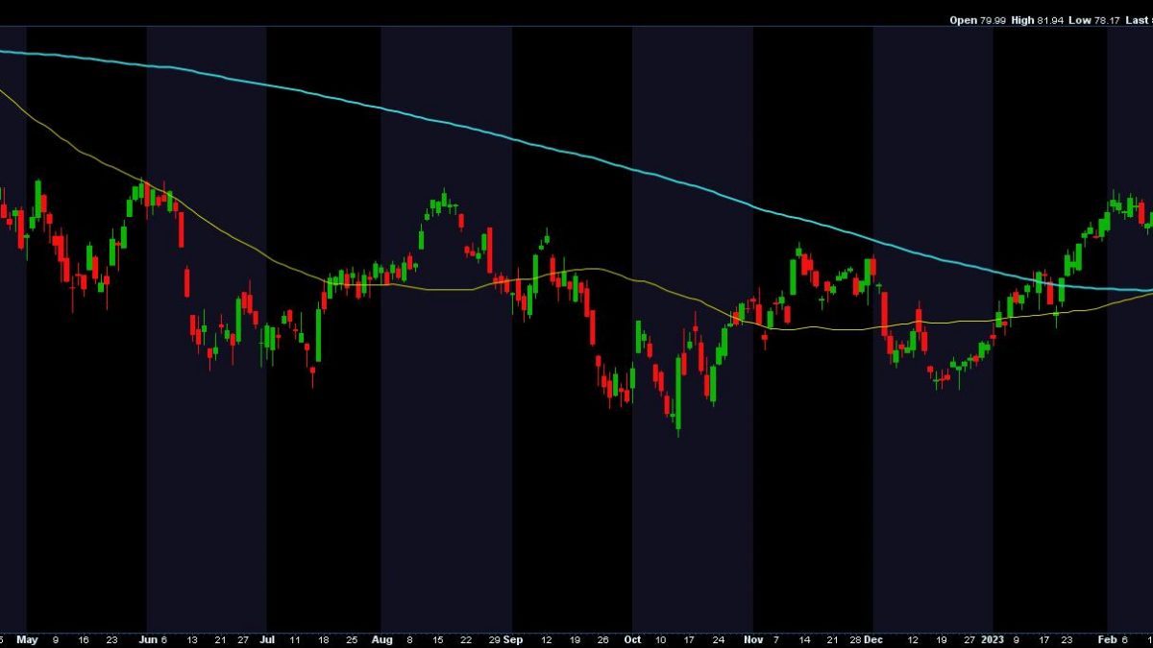This screenshot has width=1153, height=648.
Task: Select the 2023 label on the date axis
Action: click(x=994, y=638)
